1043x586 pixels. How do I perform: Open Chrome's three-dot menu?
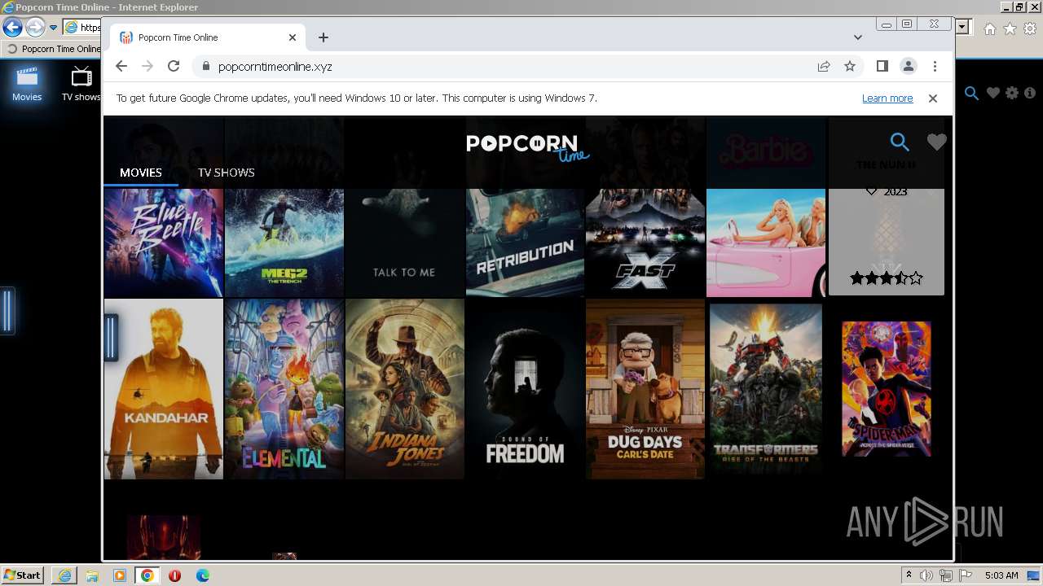935,67
